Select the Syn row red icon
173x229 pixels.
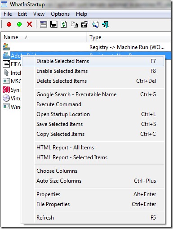coord(6,90)
